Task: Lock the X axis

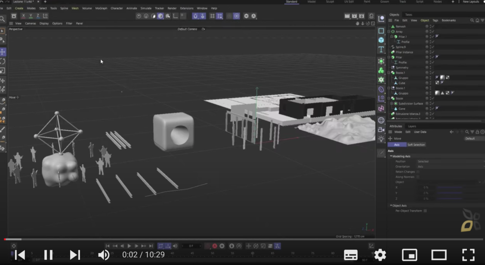Action: (24, 16)
